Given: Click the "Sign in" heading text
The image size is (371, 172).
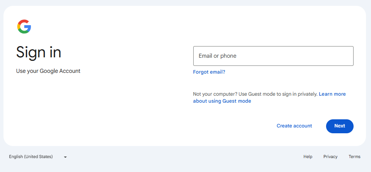Looking at the screenshot, I should click(39, 52).
